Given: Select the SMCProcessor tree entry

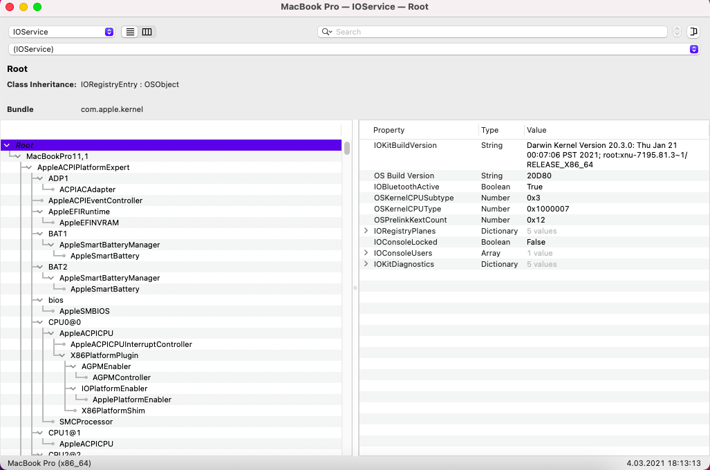Looking at the screenshot, I should pyautogui.click(x=86, y=422).
